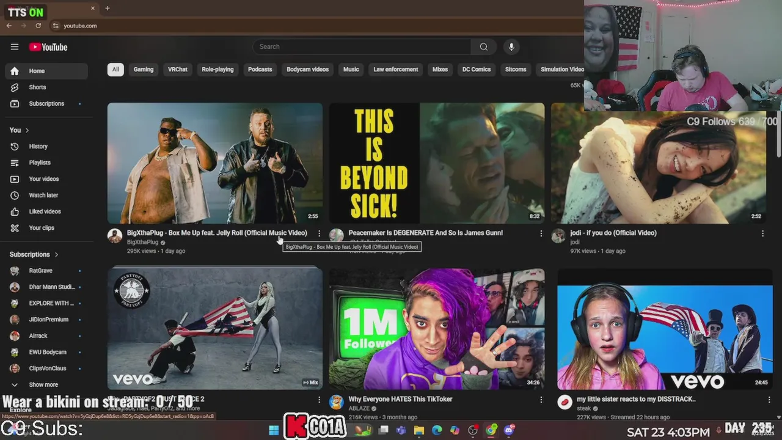Open File Explorer from taskbar
This screenshot has width=782, height=440.
coord(419,430)
